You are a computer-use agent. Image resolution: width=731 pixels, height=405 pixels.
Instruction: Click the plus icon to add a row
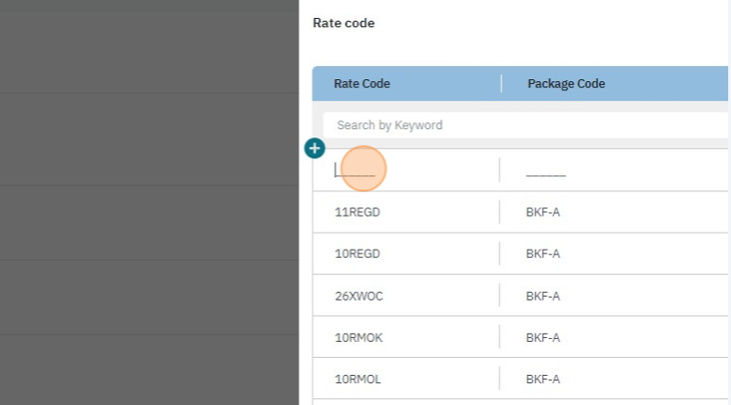pos(315,148)
